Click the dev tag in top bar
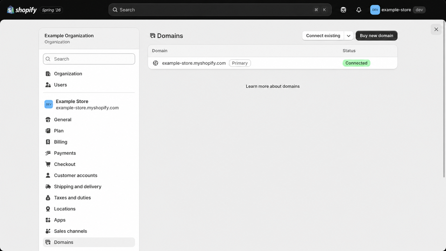 [x=419, y=10]
